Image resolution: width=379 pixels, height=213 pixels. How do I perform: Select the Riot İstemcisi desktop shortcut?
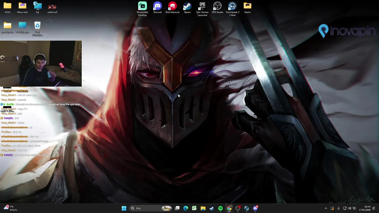coord(172,8)
